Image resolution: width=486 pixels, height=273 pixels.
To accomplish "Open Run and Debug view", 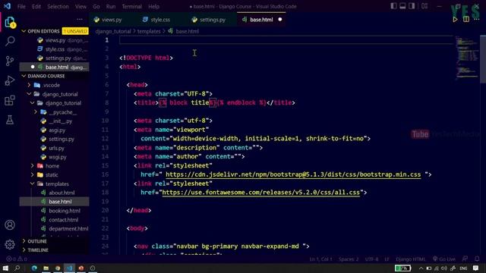I will click(x=10, y=80).
